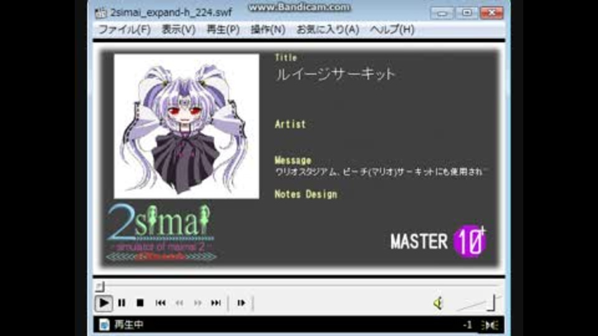Open the 表示(V) menu
This screenshot has height=336, width=598.
(179, 29)
